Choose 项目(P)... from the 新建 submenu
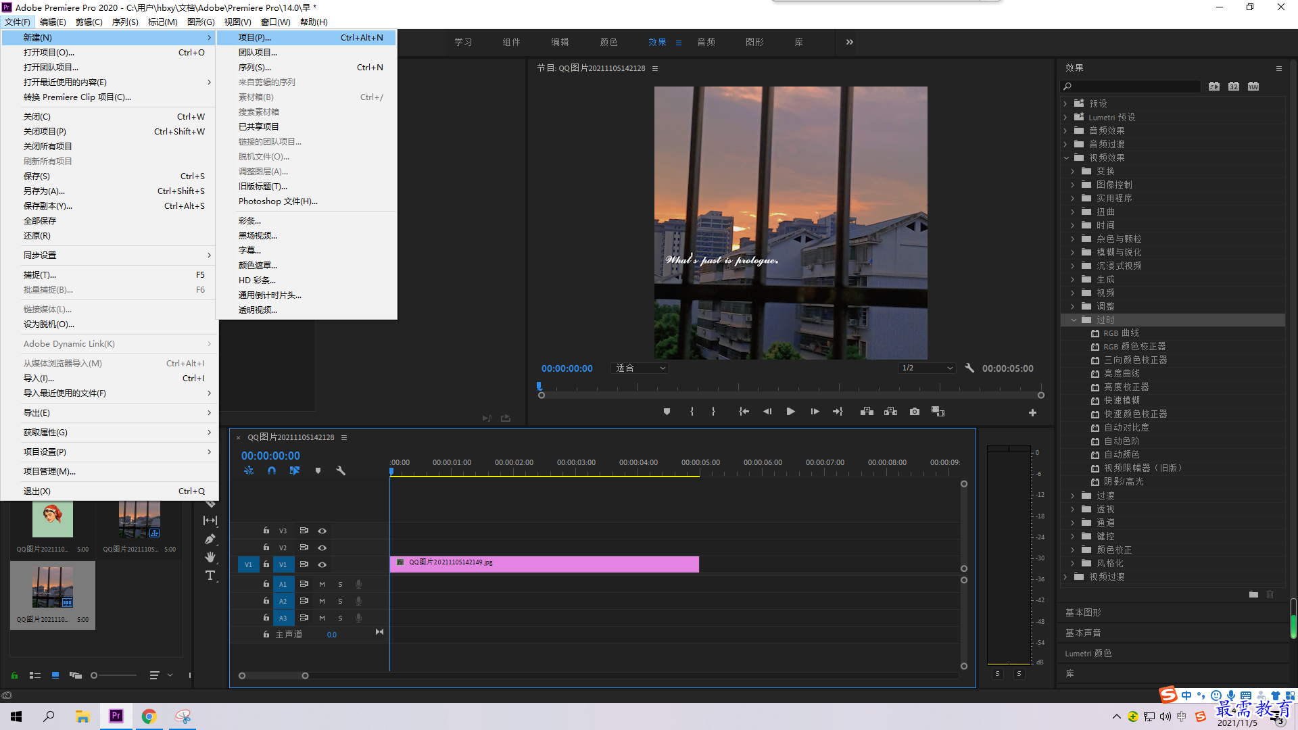Viewport: 1298px width, 730px height. pos(307,38)
